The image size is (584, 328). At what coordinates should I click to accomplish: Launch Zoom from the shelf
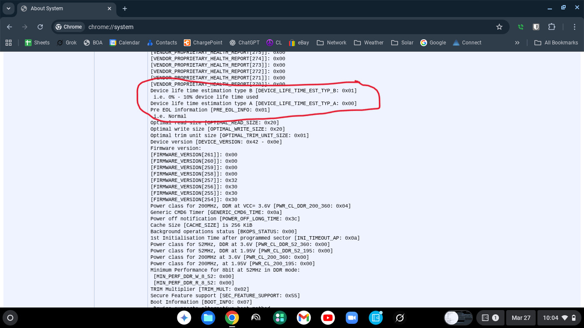352,318
